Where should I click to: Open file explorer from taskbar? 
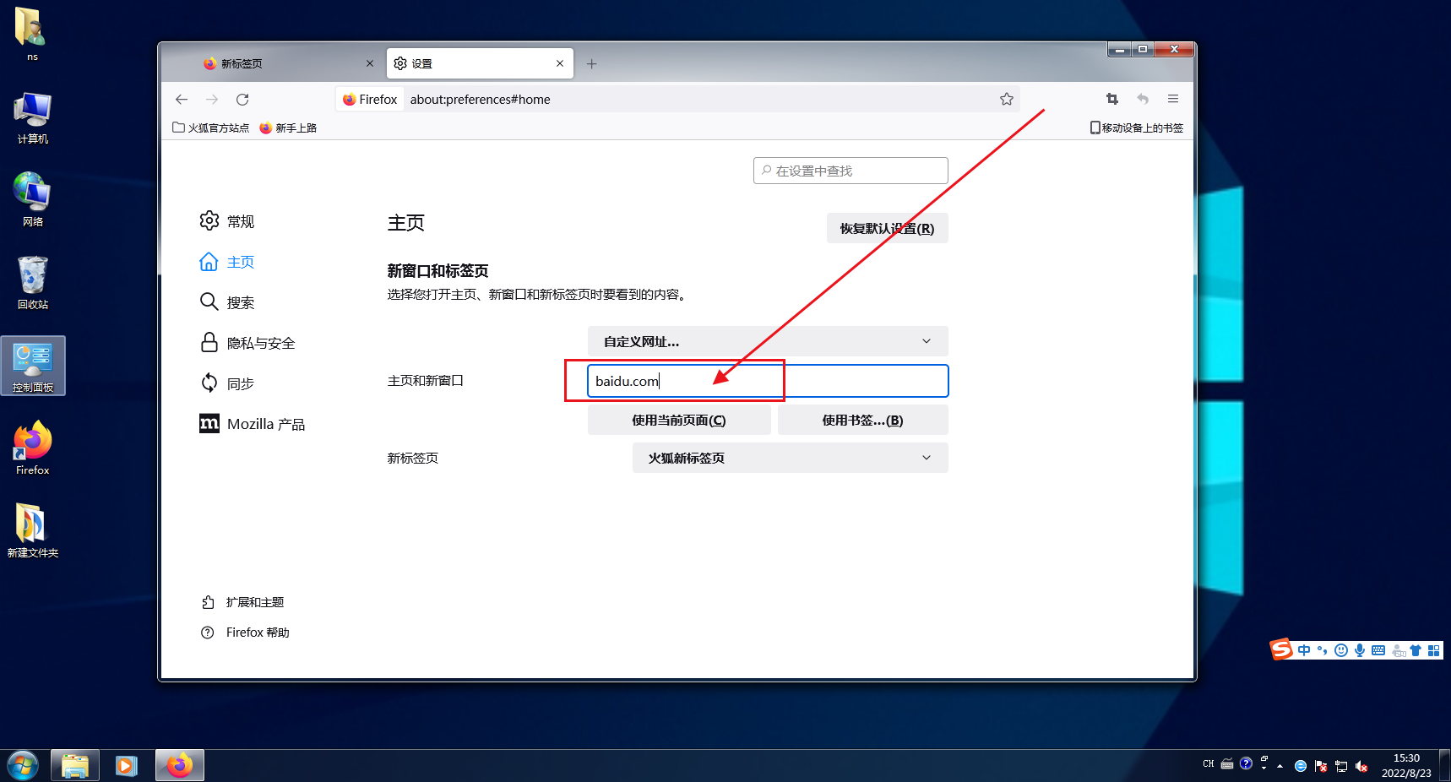pyautogui.click(x=75, y=766)
